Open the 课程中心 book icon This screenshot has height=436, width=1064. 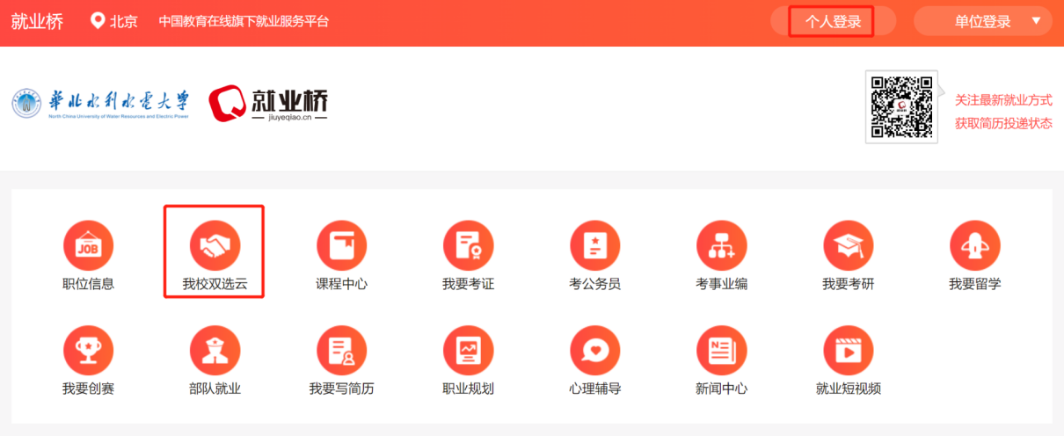[x=341, y=246]
